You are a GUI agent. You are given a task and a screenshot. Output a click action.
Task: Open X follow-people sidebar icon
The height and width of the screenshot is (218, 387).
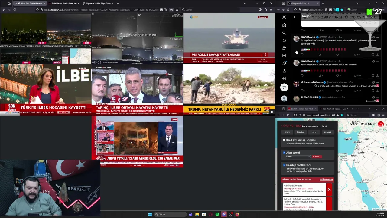point(284,48)
